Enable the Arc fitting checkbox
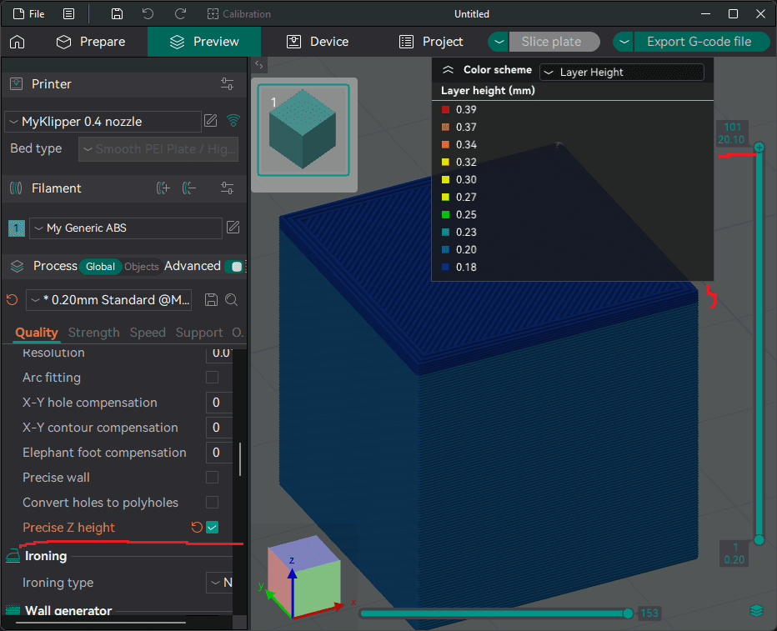This screenshot has width=777, height=631. [212, 378]
